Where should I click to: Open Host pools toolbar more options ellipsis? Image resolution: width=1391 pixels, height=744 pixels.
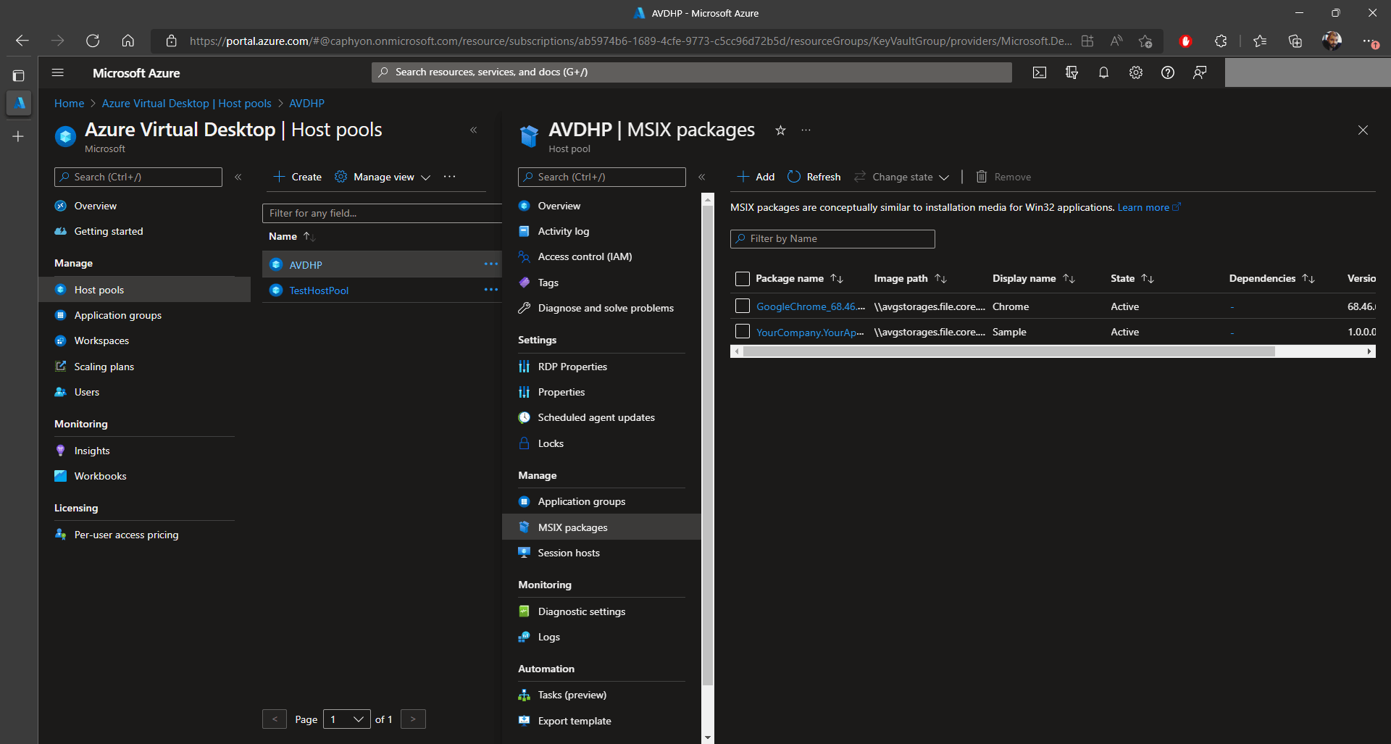pos(450,177)
